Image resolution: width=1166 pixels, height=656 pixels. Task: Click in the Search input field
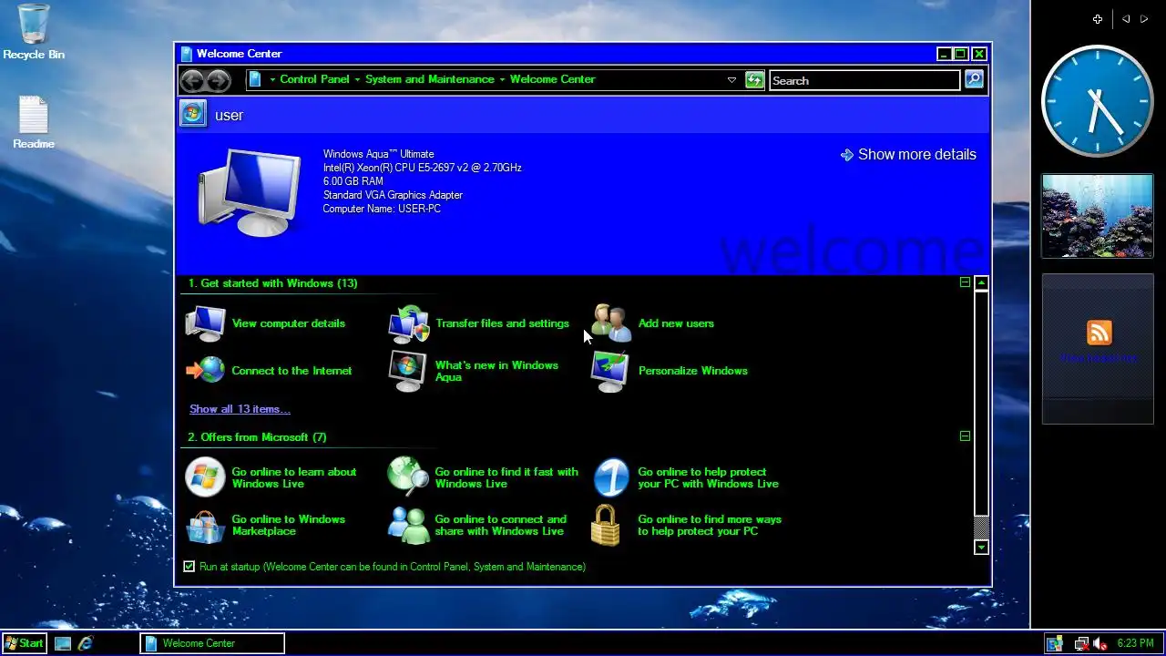[864, 80]
